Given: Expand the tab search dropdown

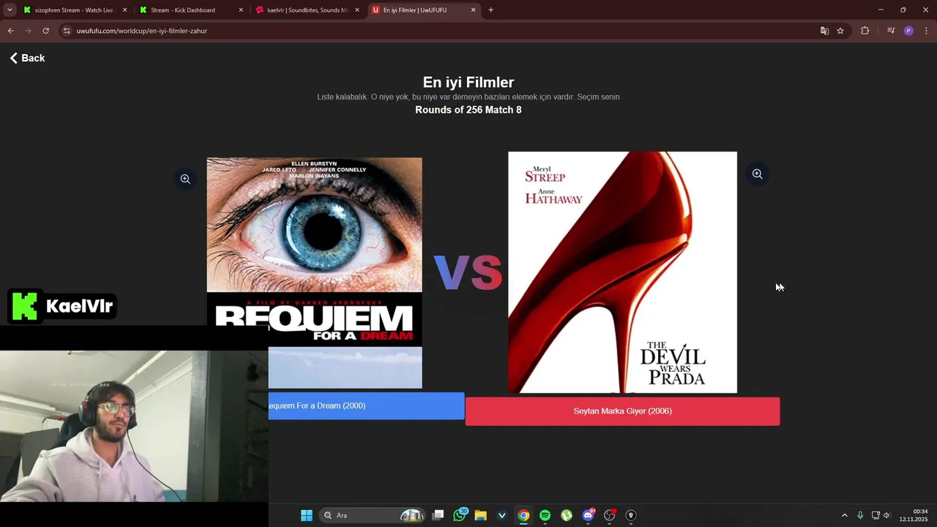Looking at the screenshot, I should pyautogui.click(x=10, y=10).
